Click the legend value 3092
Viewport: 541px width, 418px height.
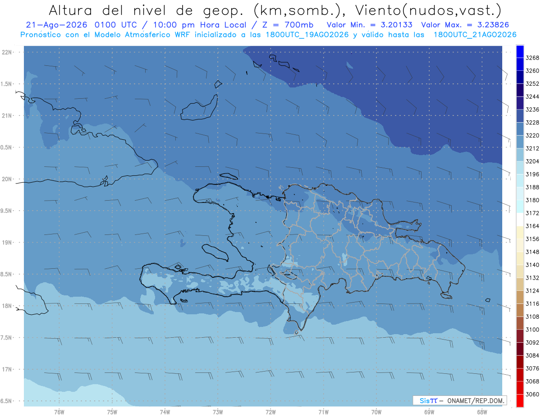pyautogui.click(x=532, y=343)
